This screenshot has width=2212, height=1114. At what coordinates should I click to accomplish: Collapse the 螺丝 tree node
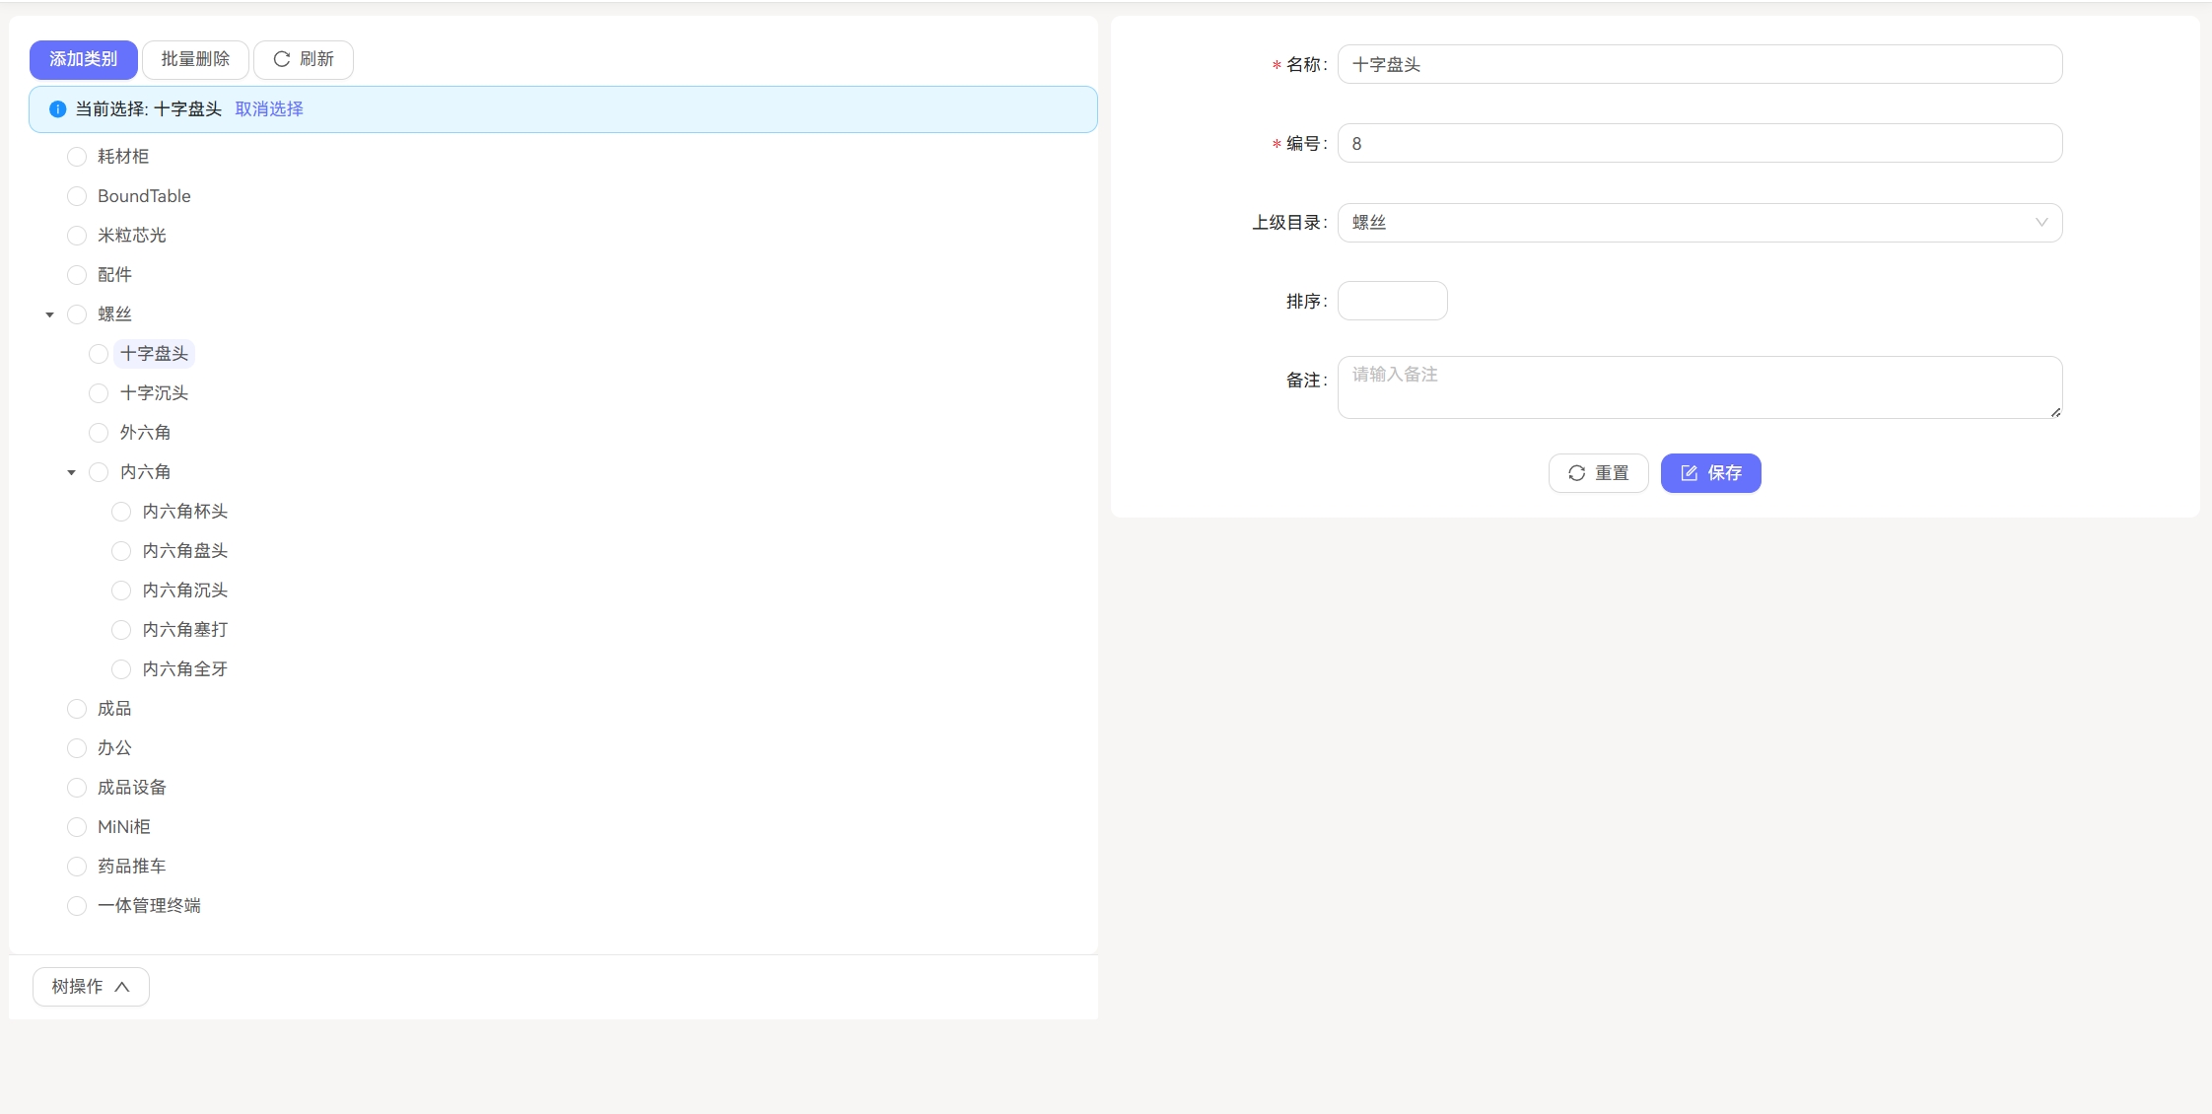click(x=49, y=313)
